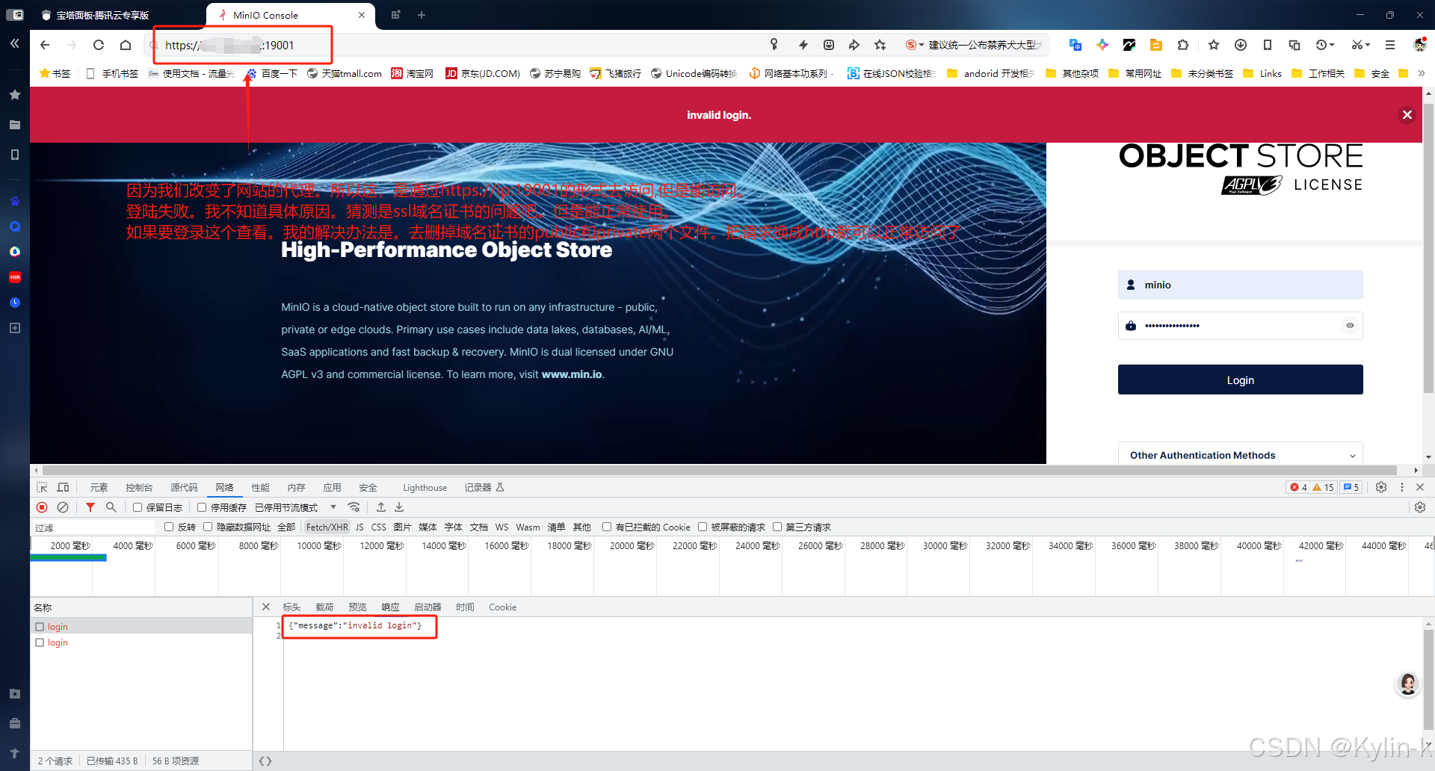Click the page vertical scrollbar
This screenshot has height=771, width=1435.
[x=1428, y=247]
